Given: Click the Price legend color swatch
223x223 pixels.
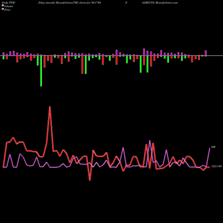Looking at the screenshot, I should 3,9.
